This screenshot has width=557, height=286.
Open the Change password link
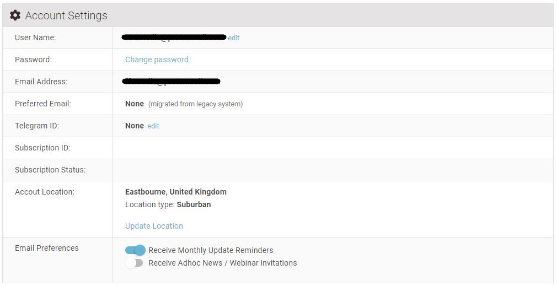point(157,60)
